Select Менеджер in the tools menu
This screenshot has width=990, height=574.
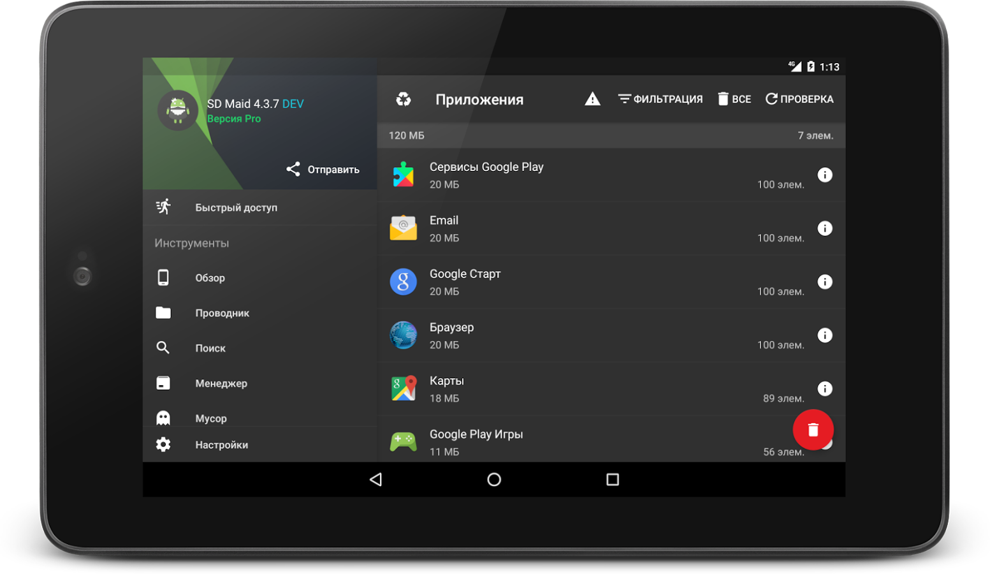click(260, 383)
